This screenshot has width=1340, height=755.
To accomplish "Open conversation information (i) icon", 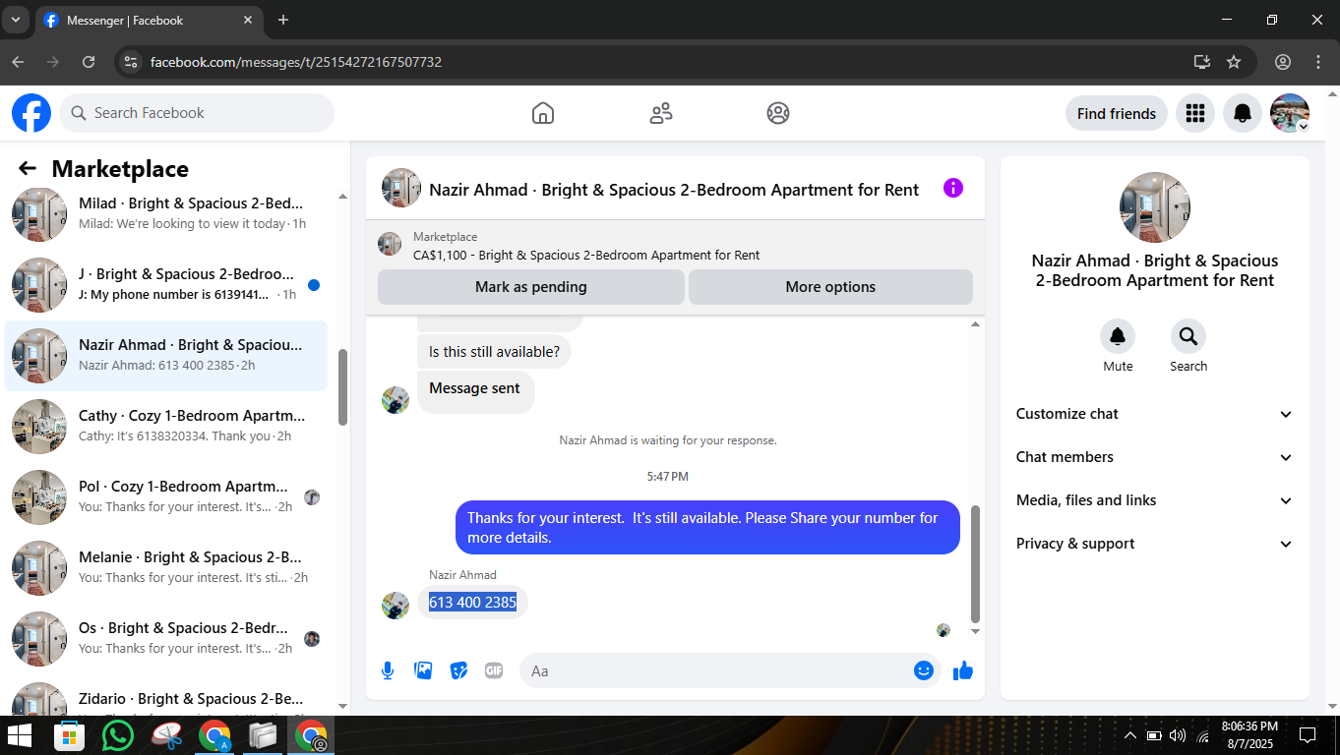I will pyautogui.click(x=953, y=188).
